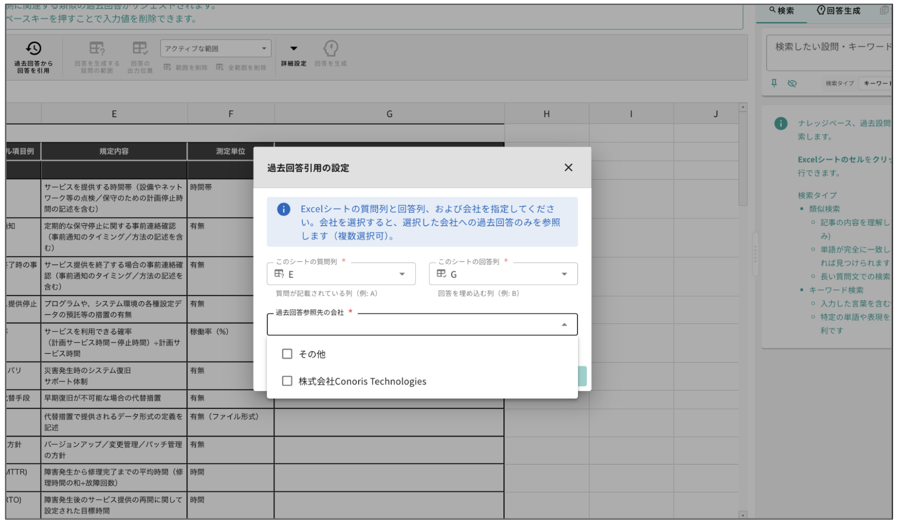Collapse the 過去回答参照先の会社 dropdown
The image size is (901, 525).
pyautogui.click(x=564, y=325)
